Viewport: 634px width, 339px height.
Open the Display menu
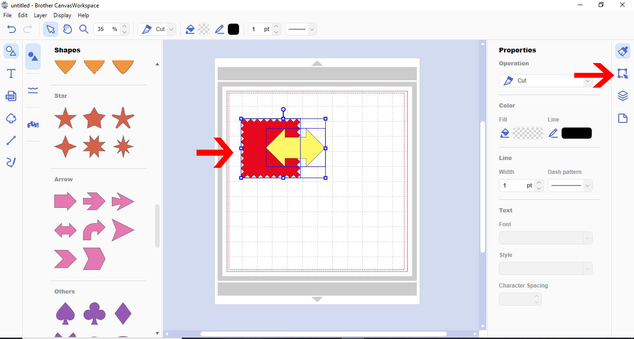click(x=62, y=15)
